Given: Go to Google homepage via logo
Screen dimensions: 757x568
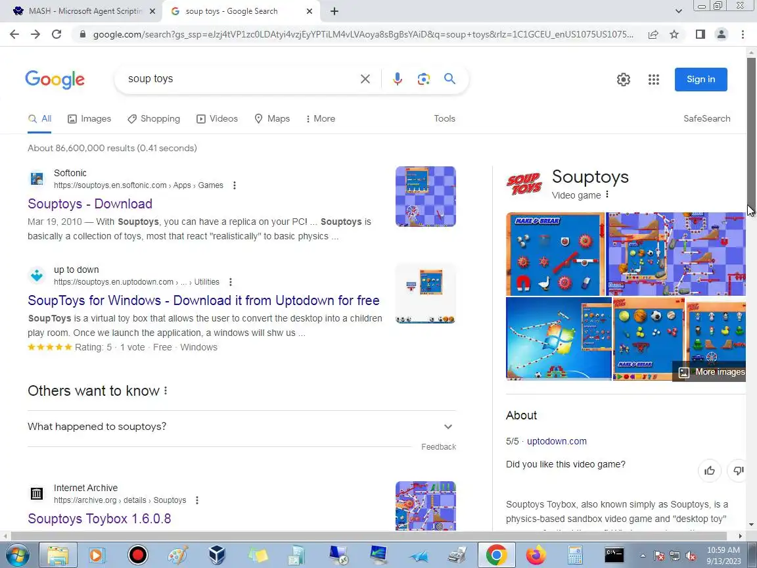Looking at the screenshot, I should tap(55, 80).
